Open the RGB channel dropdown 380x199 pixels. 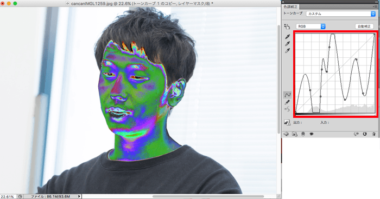point(311,26)
